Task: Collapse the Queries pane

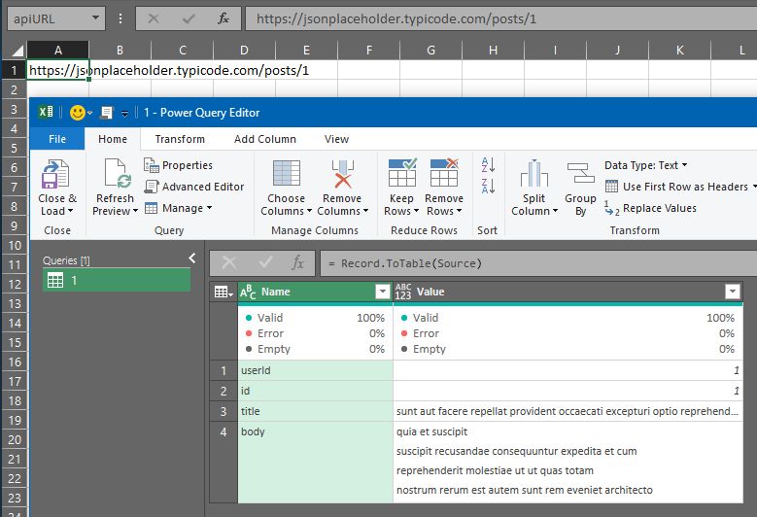Action: tap(192, 258)
